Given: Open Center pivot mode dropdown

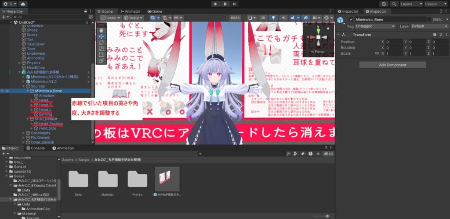Looking at the screenshot, I should pyautogui.click(x=110, y=18).
